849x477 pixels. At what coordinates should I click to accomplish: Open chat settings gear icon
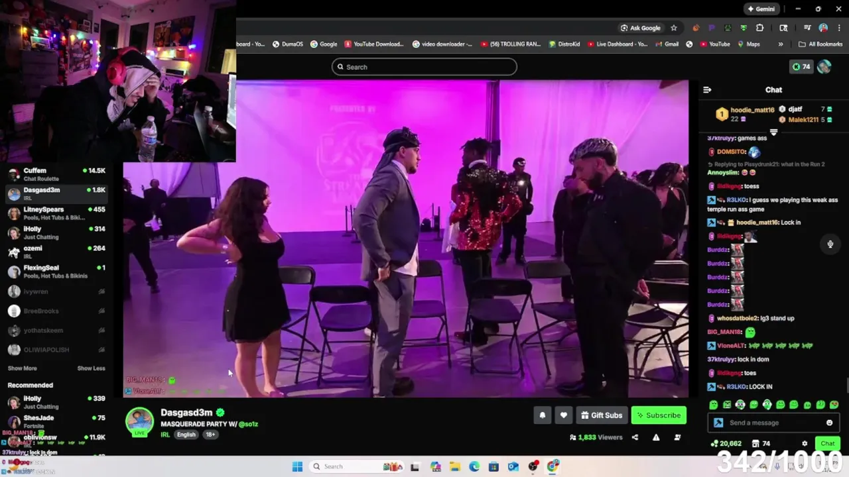(805, 443)
